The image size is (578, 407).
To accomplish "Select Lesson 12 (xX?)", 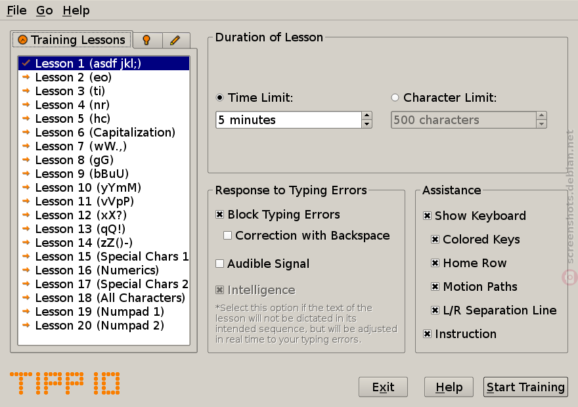I will click(104, 215).
